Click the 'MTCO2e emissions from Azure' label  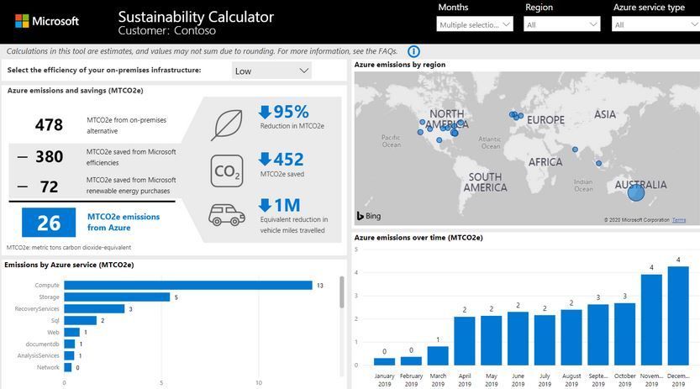tap(124, 222)
